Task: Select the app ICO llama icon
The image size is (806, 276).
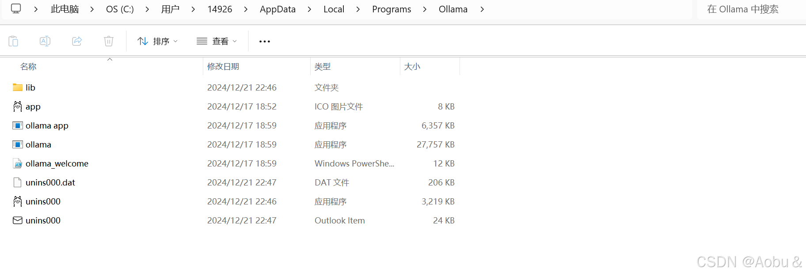Action: (x=18, y=106)
